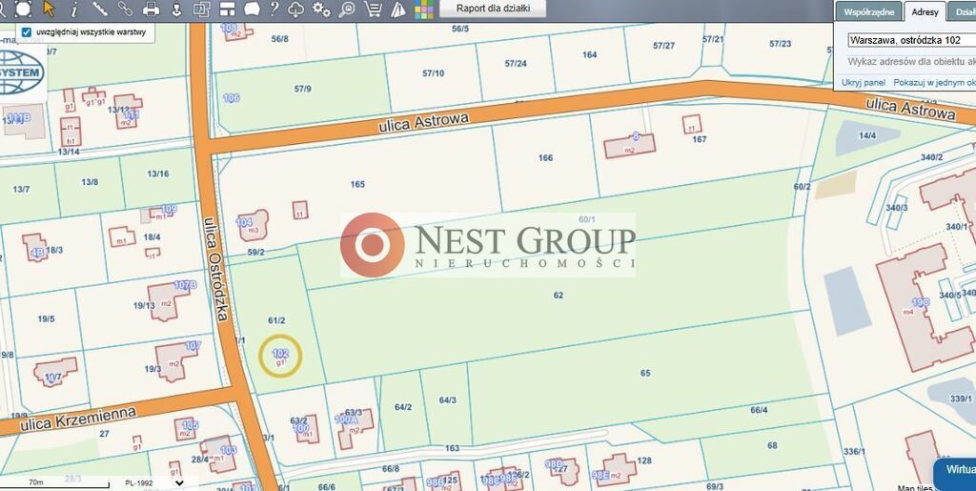This screenshot has height=491, width=976.
Task: Click the layout panels icon
Action: pos(227,9)
